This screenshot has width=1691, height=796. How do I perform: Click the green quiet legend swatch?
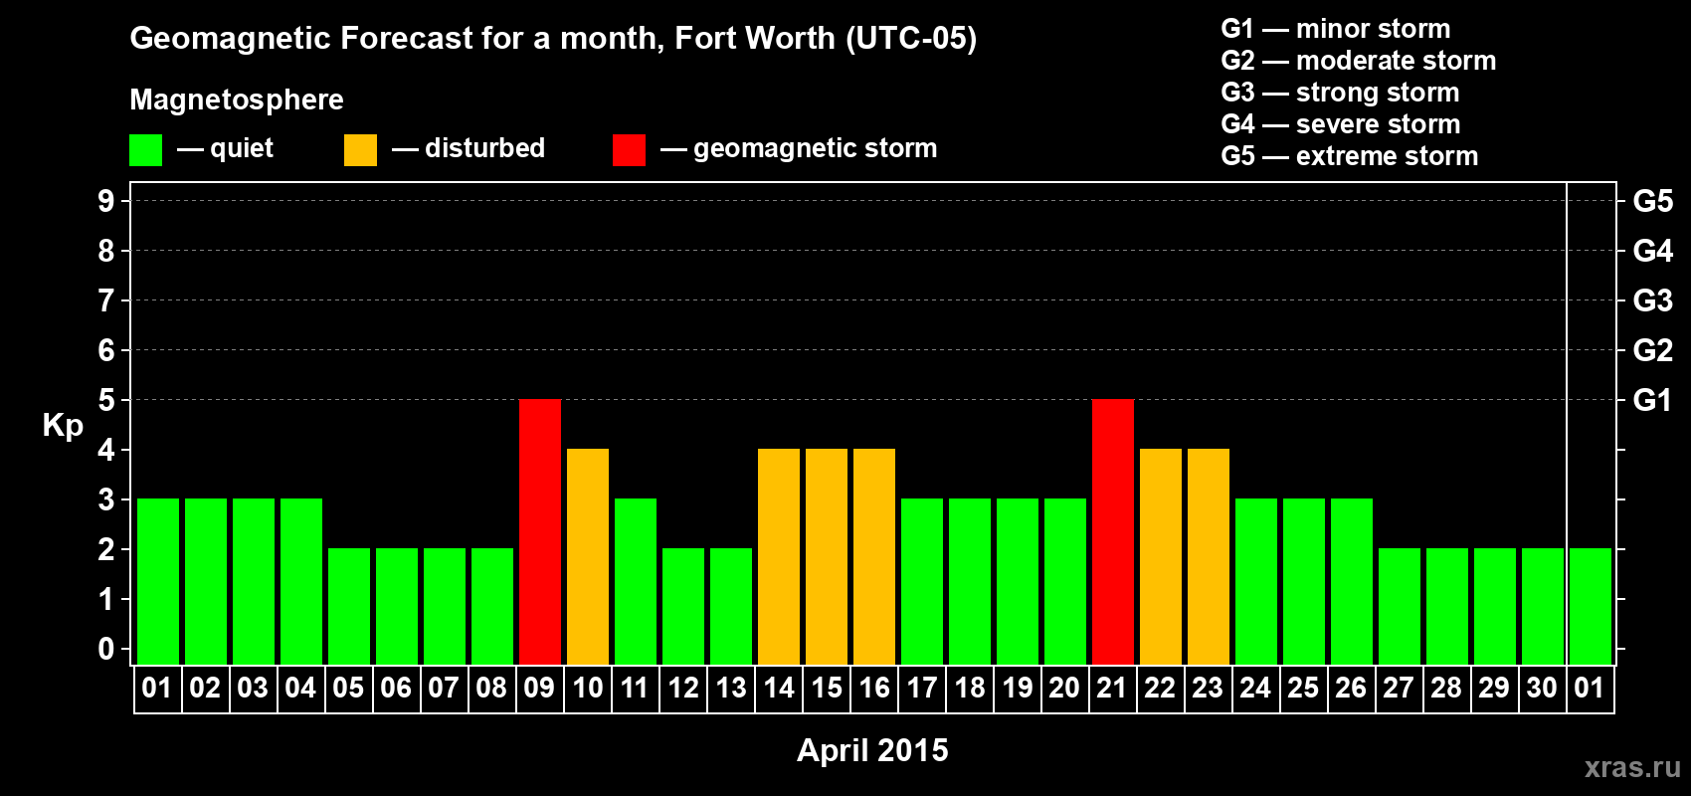tap(145, 150)
